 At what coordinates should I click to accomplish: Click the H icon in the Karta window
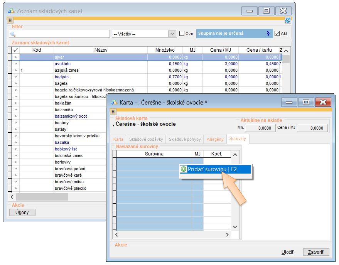pyautogui.click(x=113, y=111)
